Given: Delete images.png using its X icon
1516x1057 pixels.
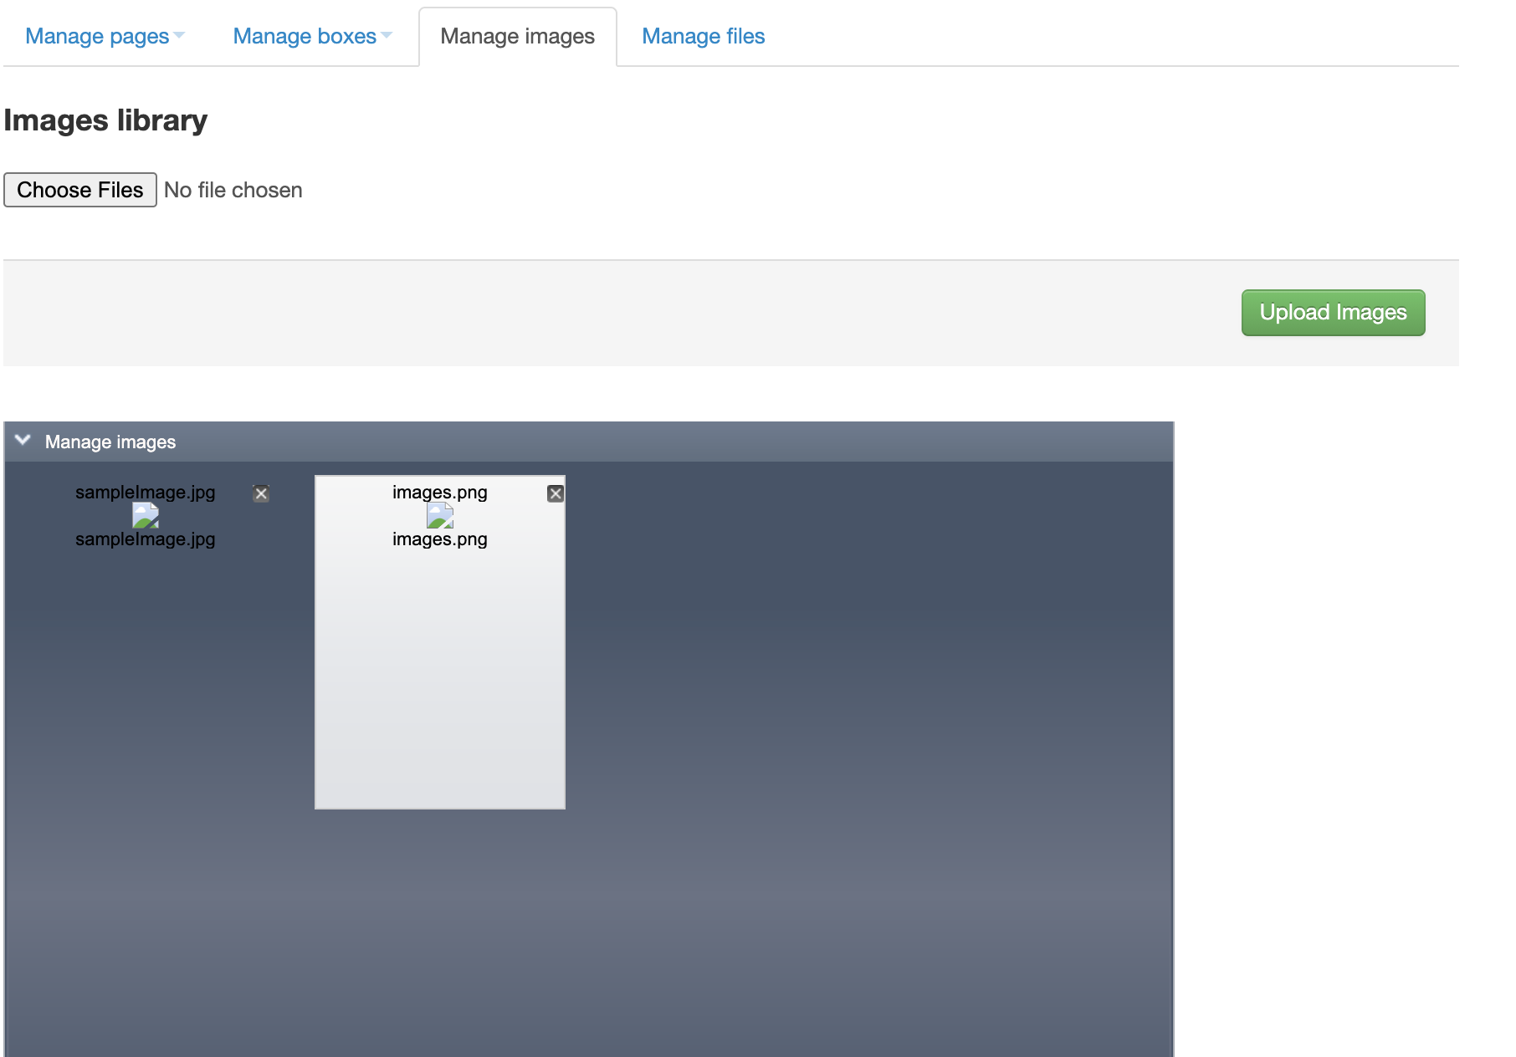Looking at the screenshot, I should (x=556, y=493).
